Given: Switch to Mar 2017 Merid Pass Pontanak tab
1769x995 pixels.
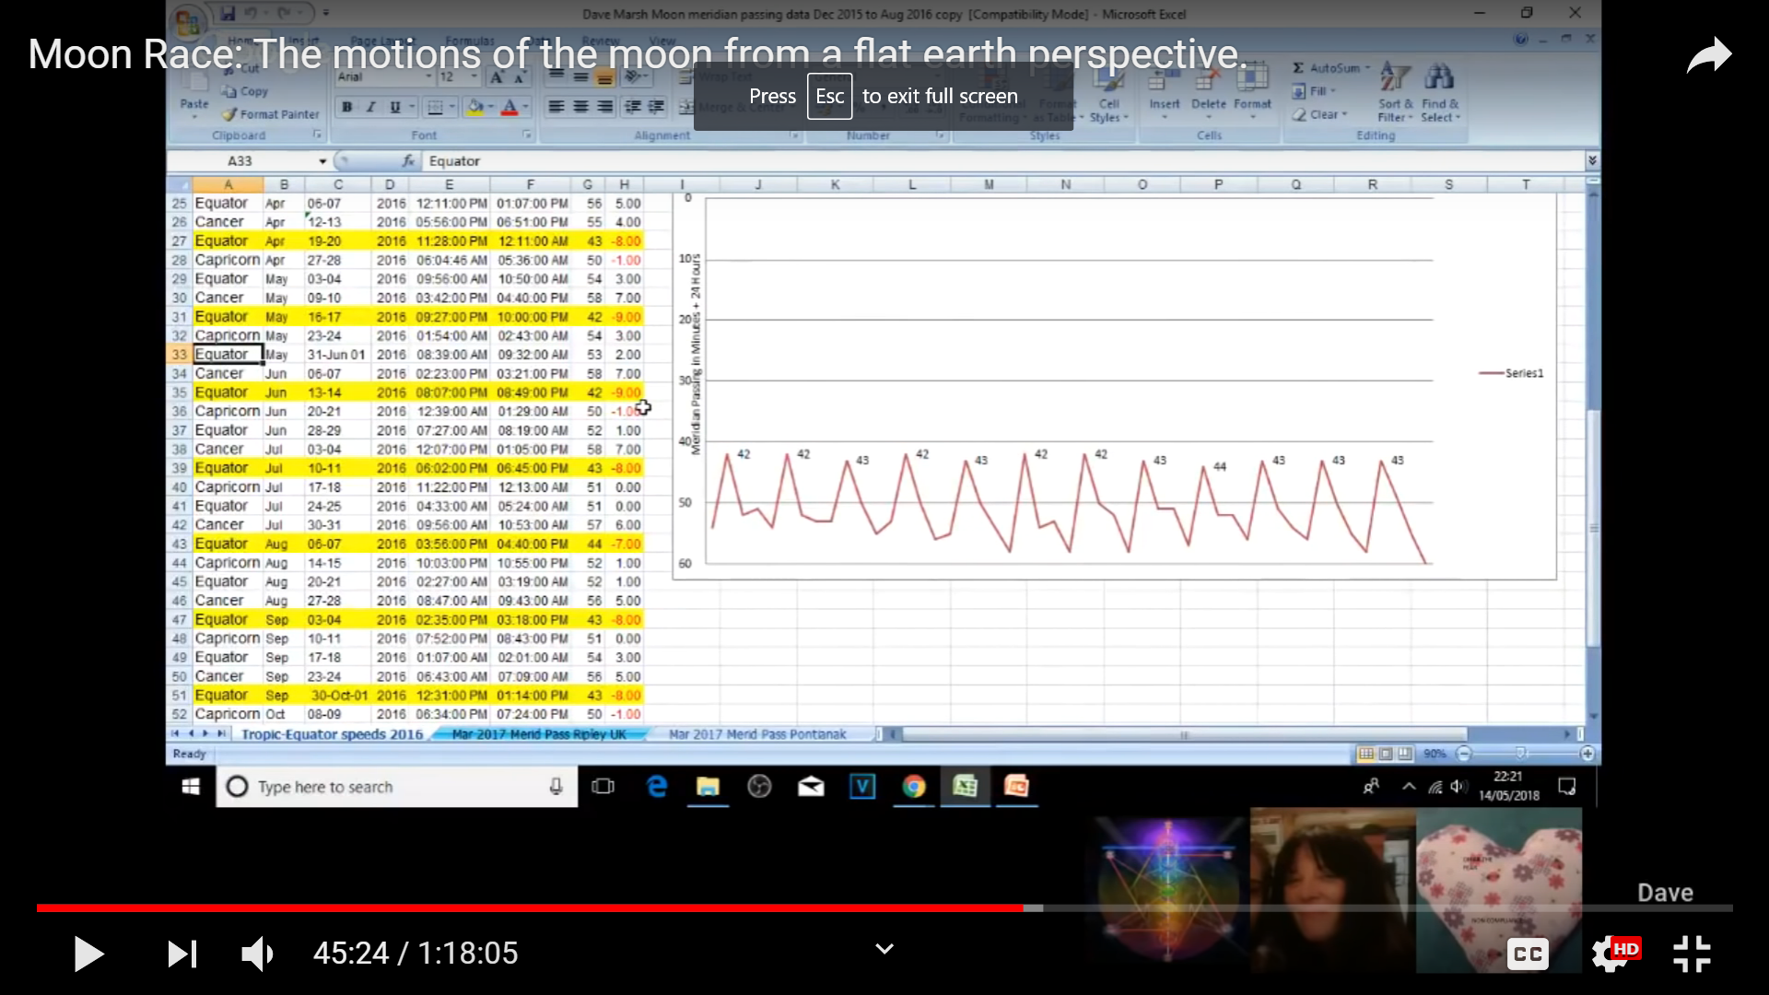Looking at the screenshot, I should (757, 734).
